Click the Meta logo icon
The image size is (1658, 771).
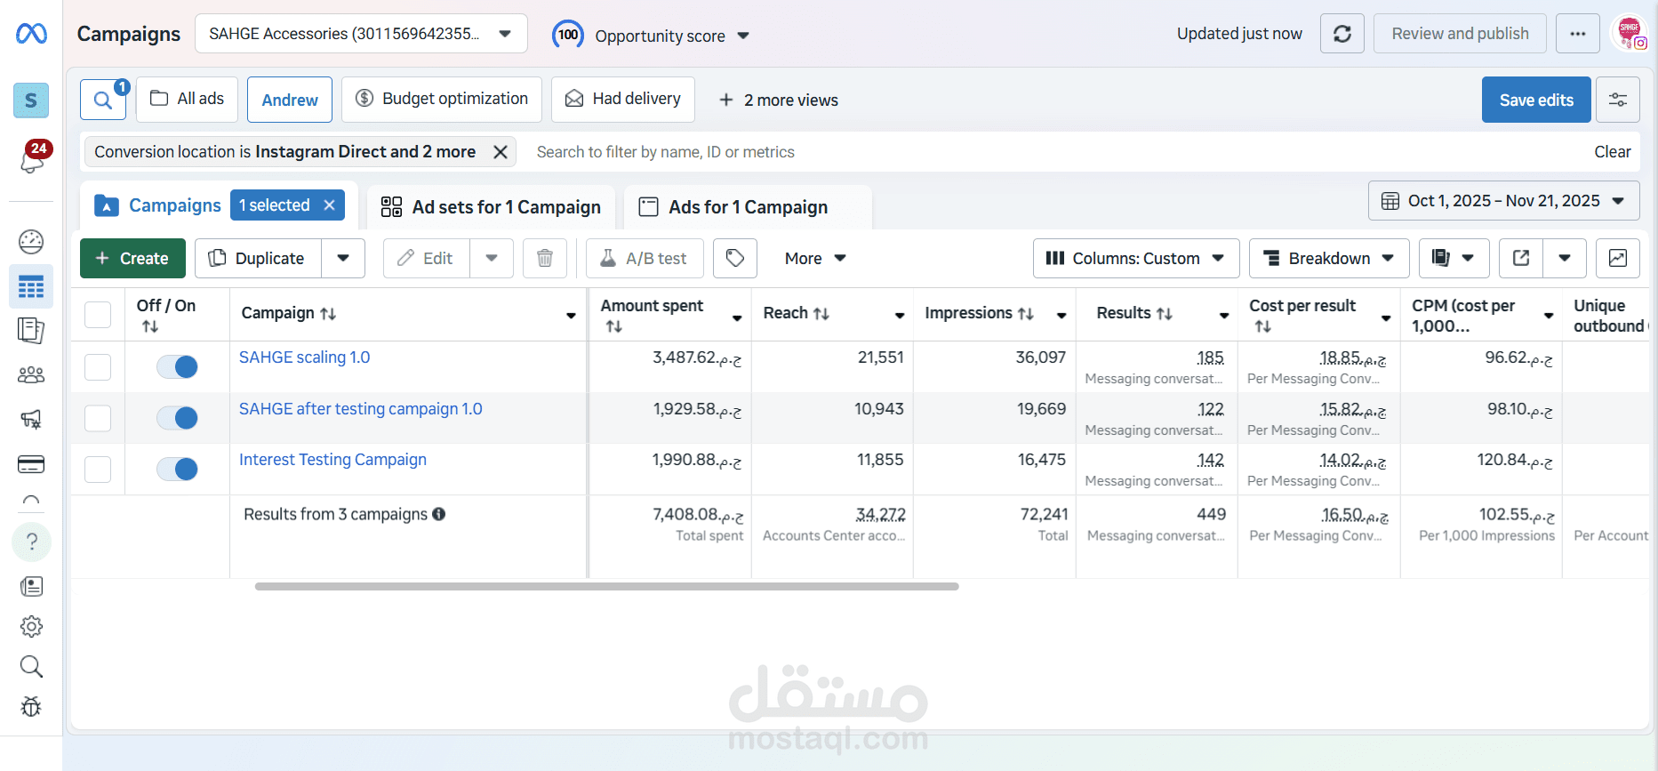(x=31, y=34)
